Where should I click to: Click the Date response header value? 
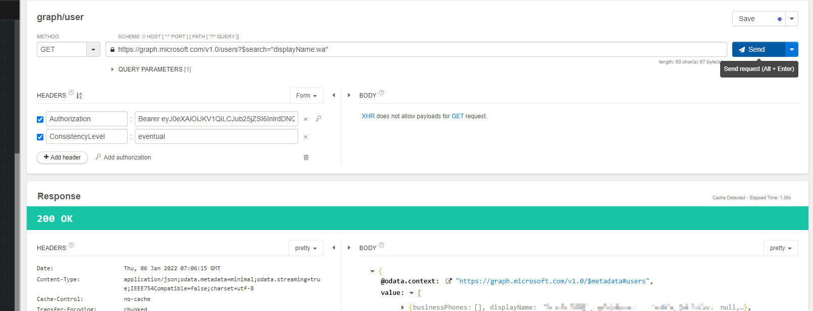point(172,268)
